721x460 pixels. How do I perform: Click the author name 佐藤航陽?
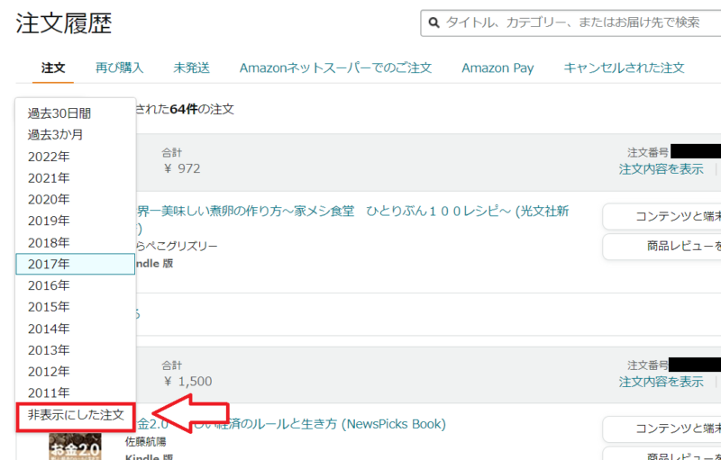point(145,442)
